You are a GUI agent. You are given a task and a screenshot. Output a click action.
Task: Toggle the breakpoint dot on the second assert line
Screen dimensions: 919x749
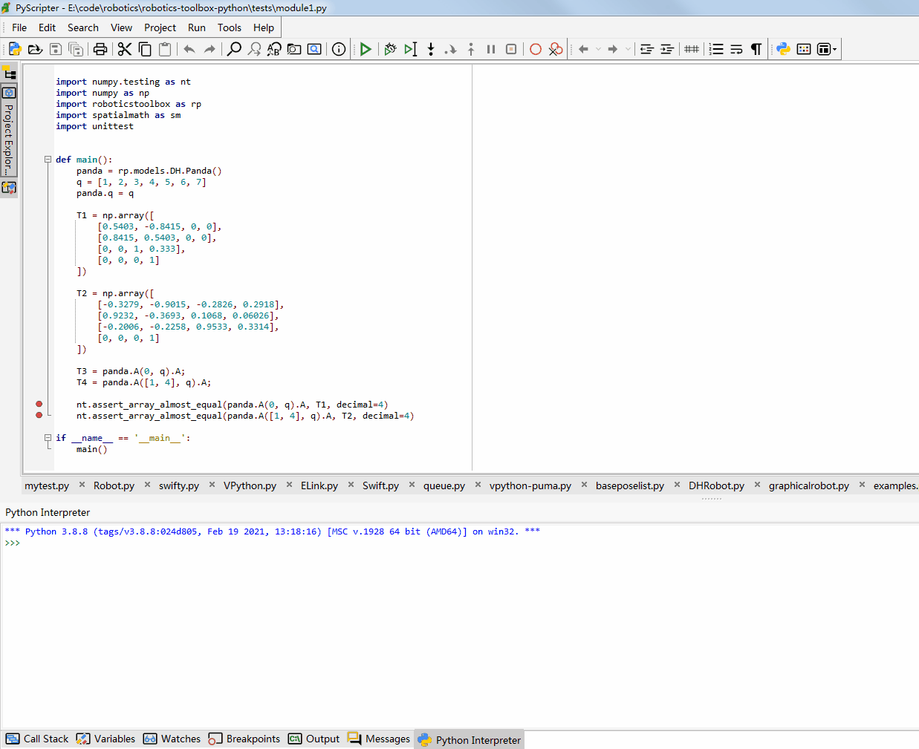39,416
